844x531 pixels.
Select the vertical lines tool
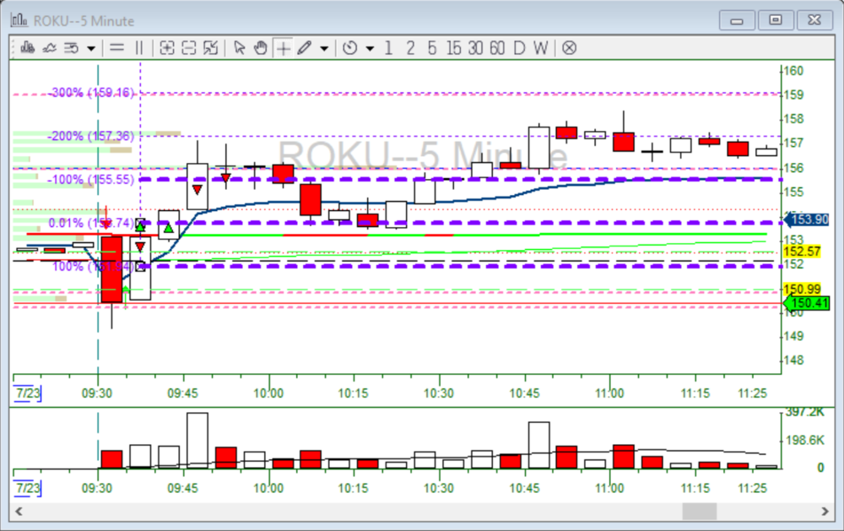pyautogui.click(x=139, y=48)
